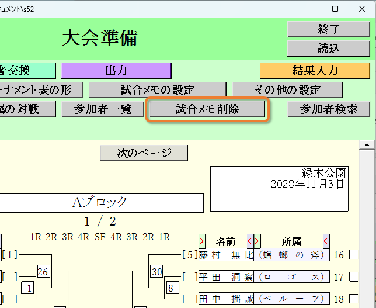Click その他の設定 button
Viewport: 376px width, 308px height.
click(x=287, y=90)
